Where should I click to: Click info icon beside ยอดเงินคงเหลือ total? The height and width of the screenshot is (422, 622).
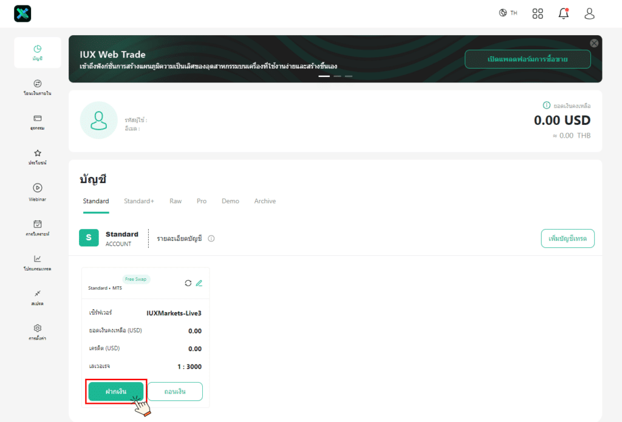coord(547,105)
